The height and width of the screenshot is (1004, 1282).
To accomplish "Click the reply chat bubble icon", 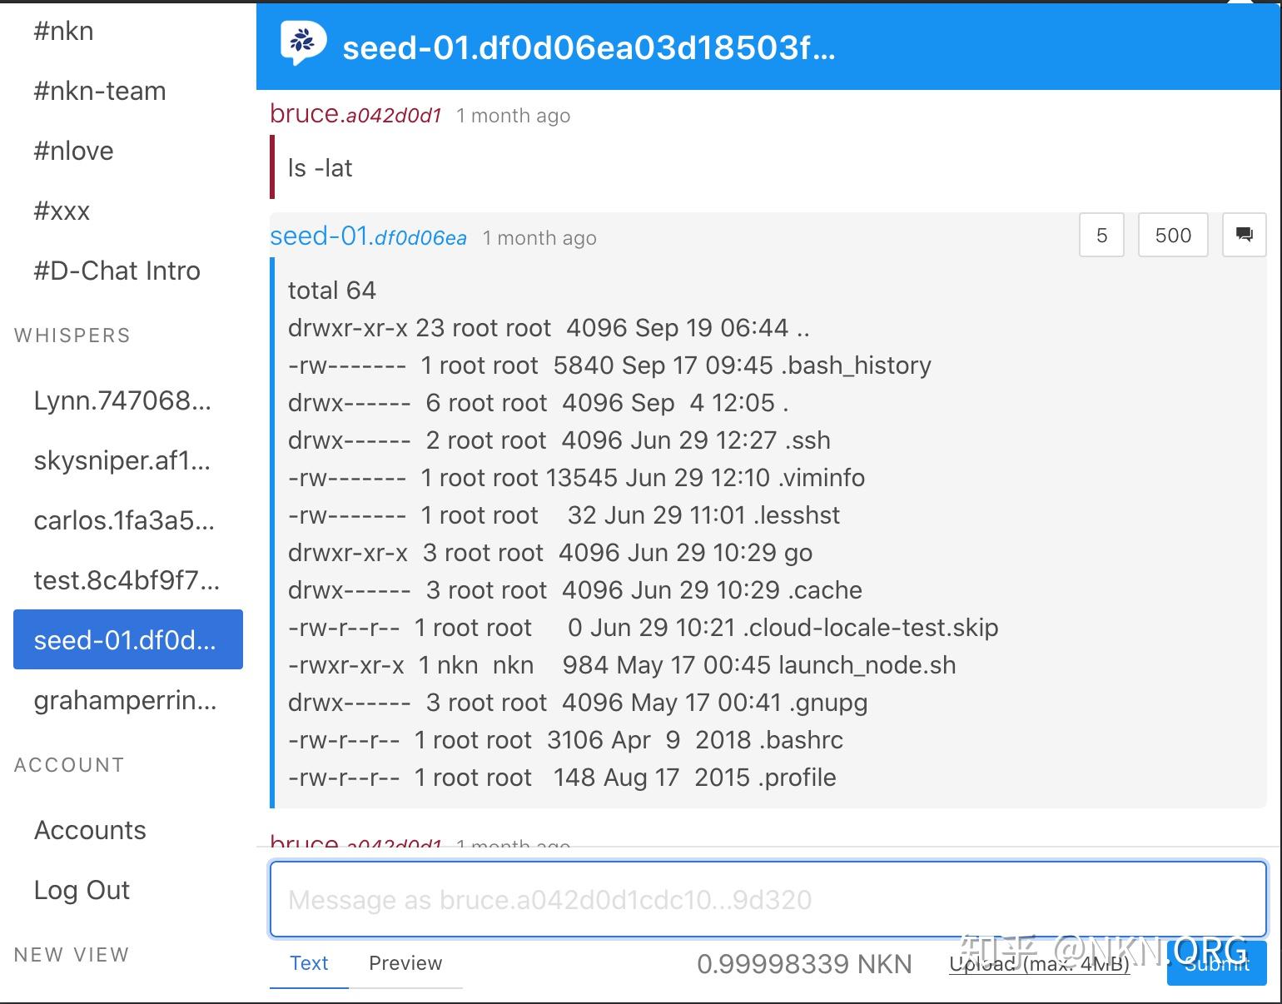I will 1244,235.
